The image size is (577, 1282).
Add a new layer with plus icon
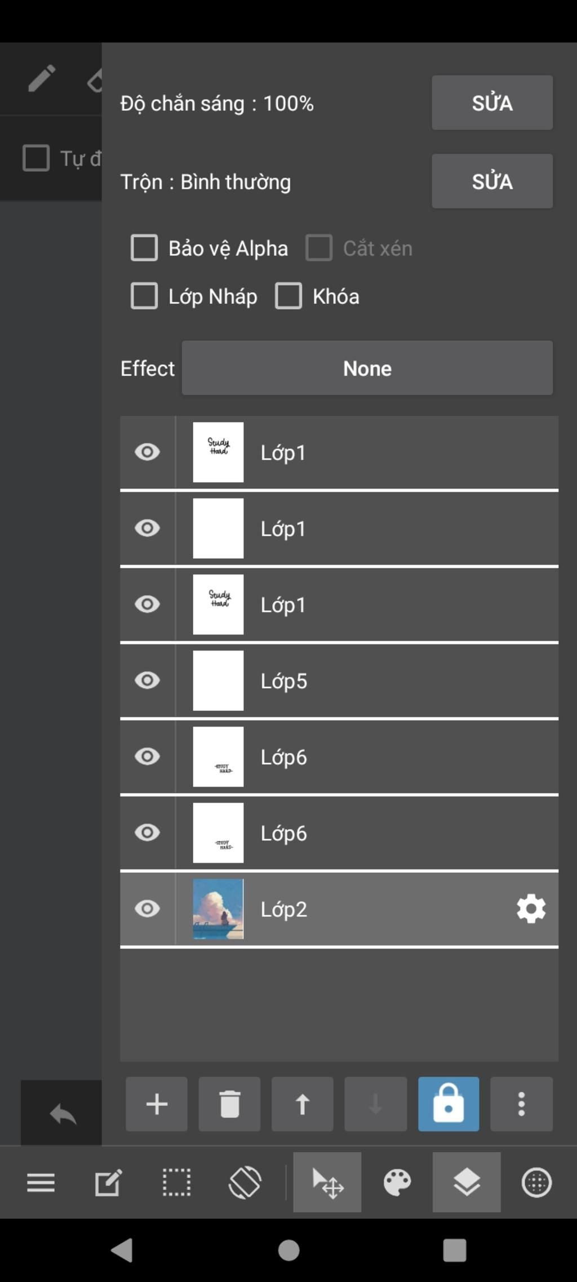click(x=156, y=1104)
